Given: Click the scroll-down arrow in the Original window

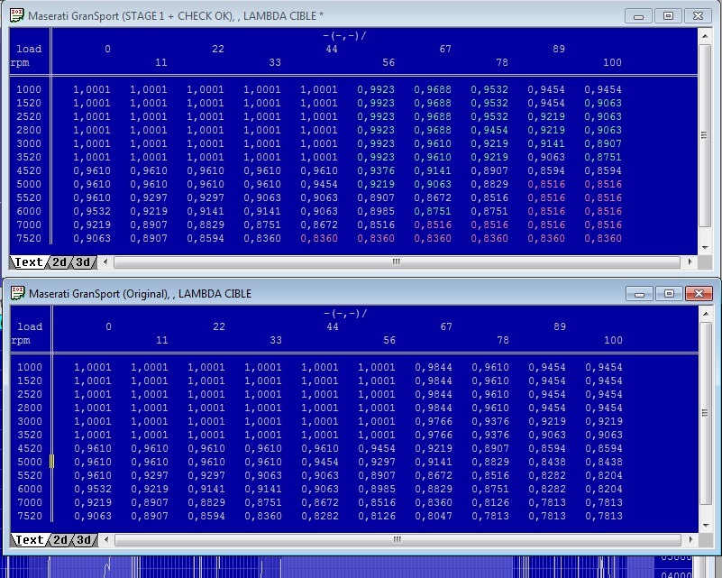Looking at the screenshot, I should coord(706,526).
